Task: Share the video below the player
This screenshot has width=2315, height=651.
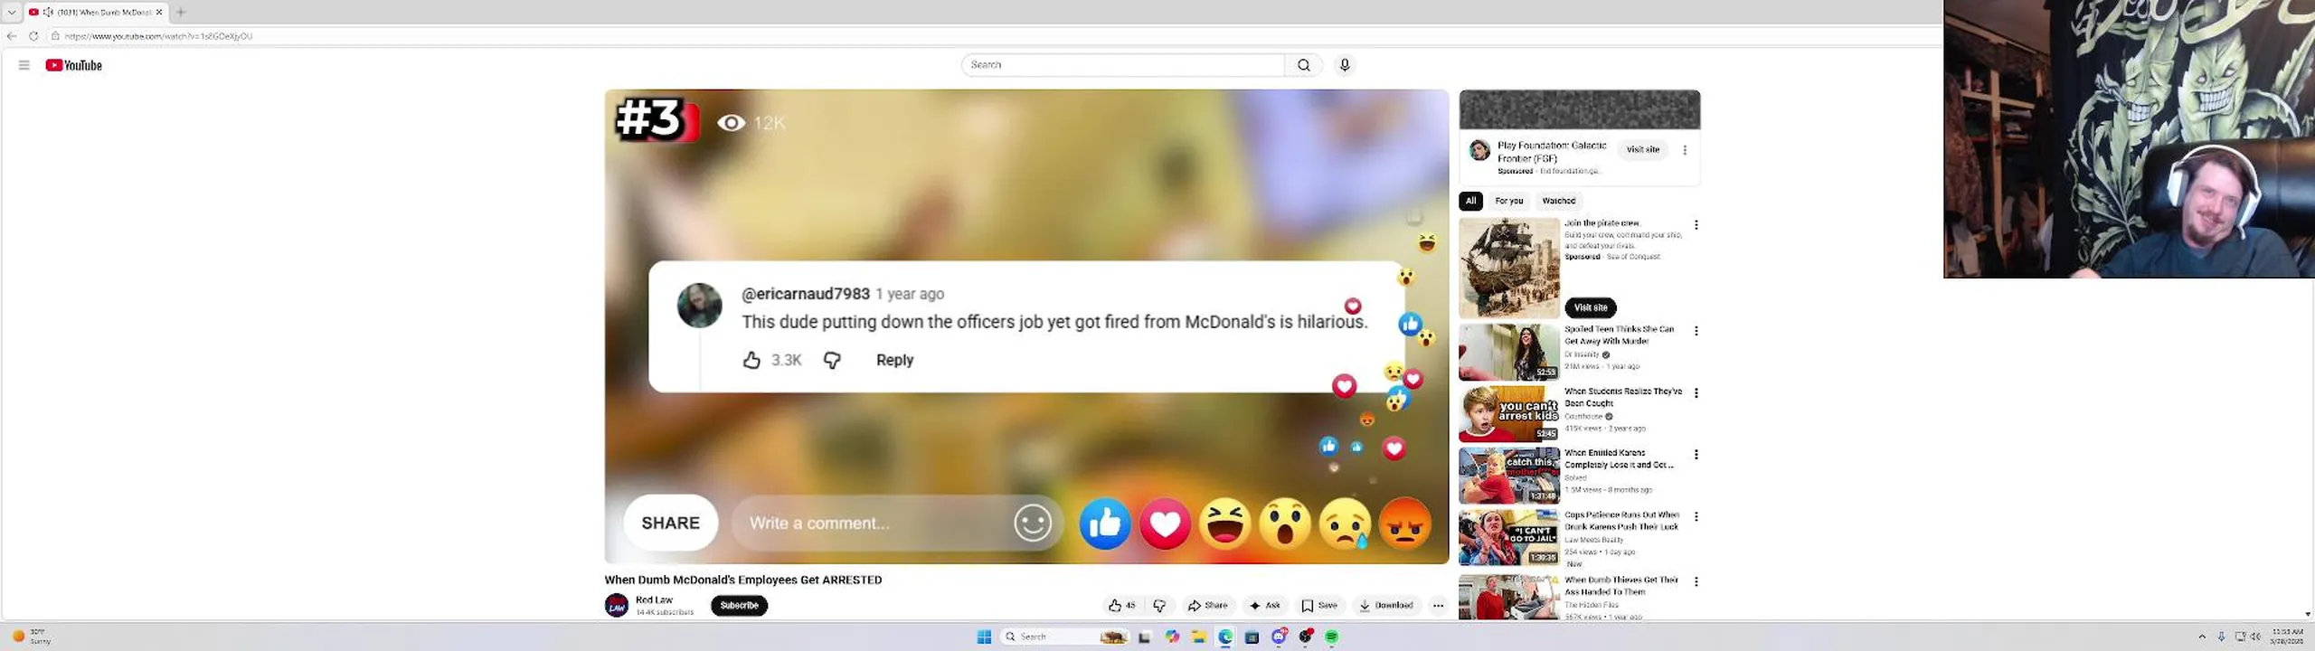Action: [x=1207, y=606]
